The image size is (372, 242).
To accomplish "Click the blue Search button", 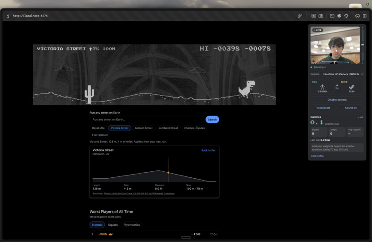I will (212, 120).
